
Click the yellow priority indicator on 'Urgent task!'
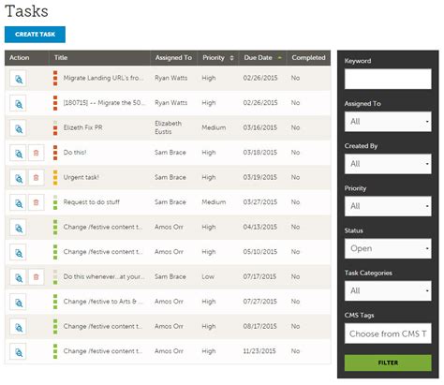(55, 177)
